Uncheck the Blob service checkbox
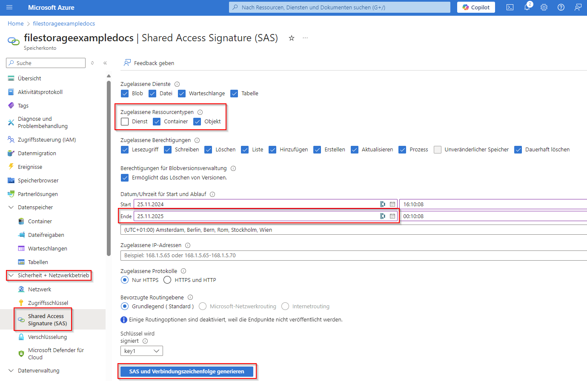Screen dimensions: 587x381 point(125,94)
